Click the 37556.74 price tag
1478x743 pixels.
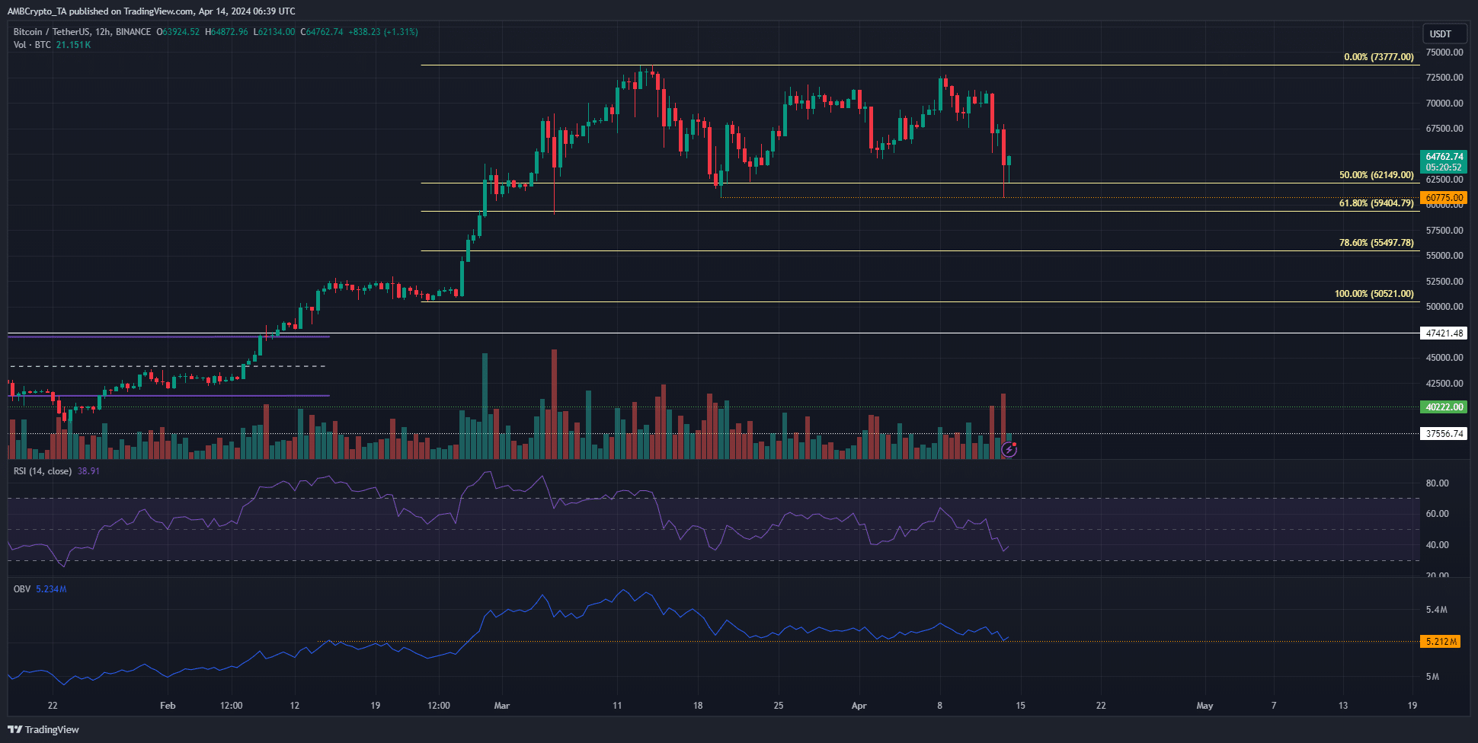click(1444, 434)
